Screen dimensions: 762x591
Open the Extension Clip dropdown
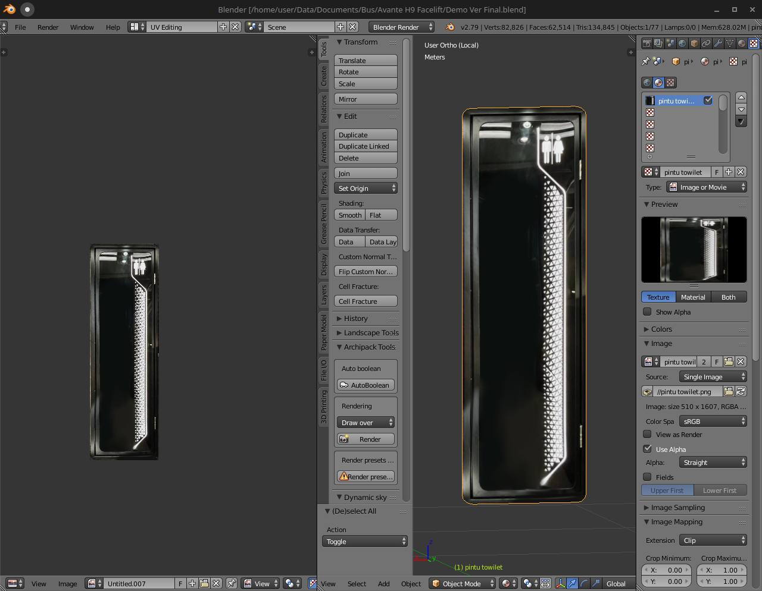tap(713, 540)
